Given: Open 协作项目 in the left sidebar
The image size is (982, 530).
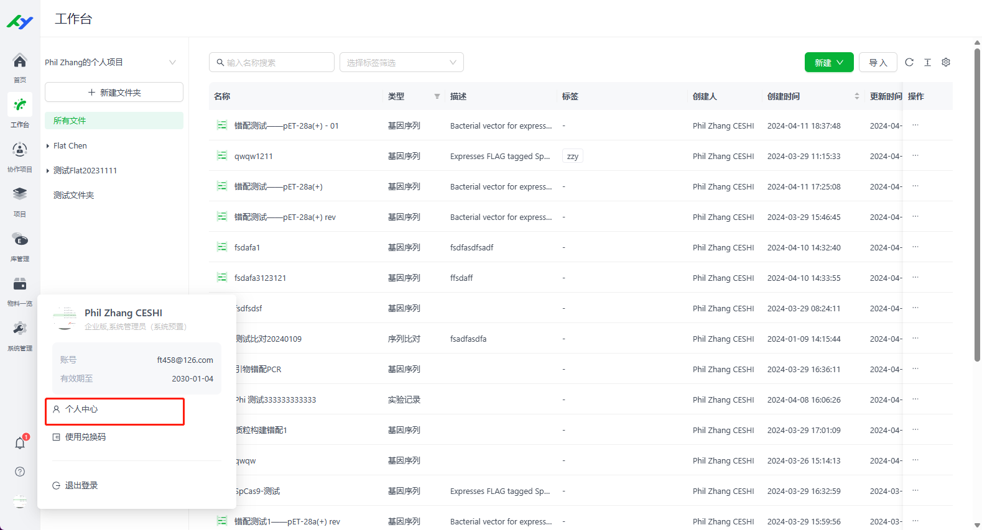Looking at the screenshot, I should 20,150.
